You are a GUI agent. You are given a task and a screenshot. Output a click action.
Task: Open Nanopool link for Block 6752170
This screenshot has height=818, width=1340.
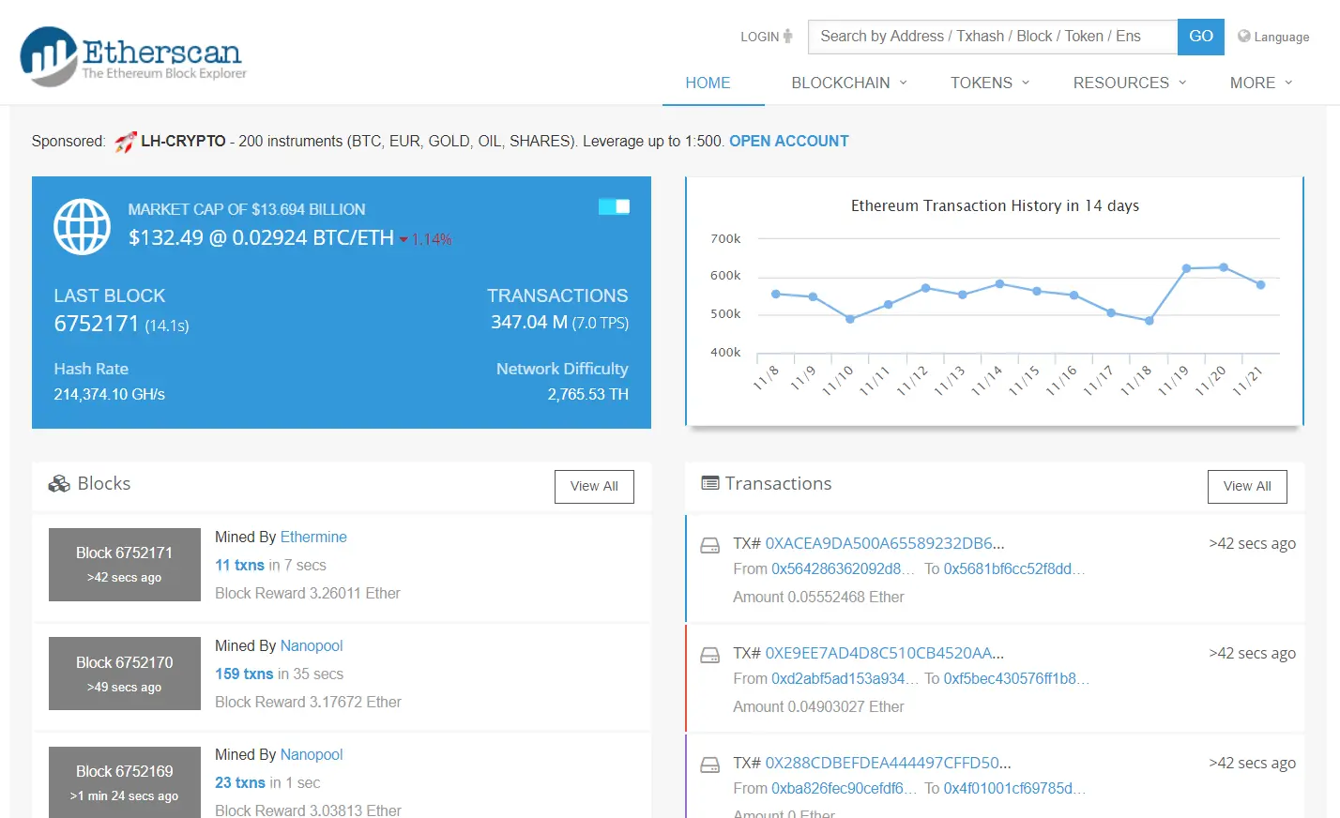(312, 645)
